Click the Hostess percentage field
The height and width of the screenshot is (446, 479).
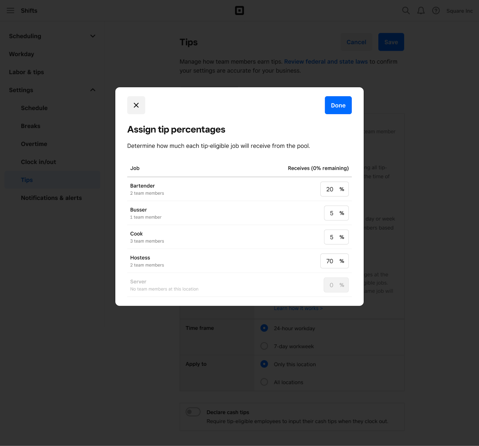334,261
